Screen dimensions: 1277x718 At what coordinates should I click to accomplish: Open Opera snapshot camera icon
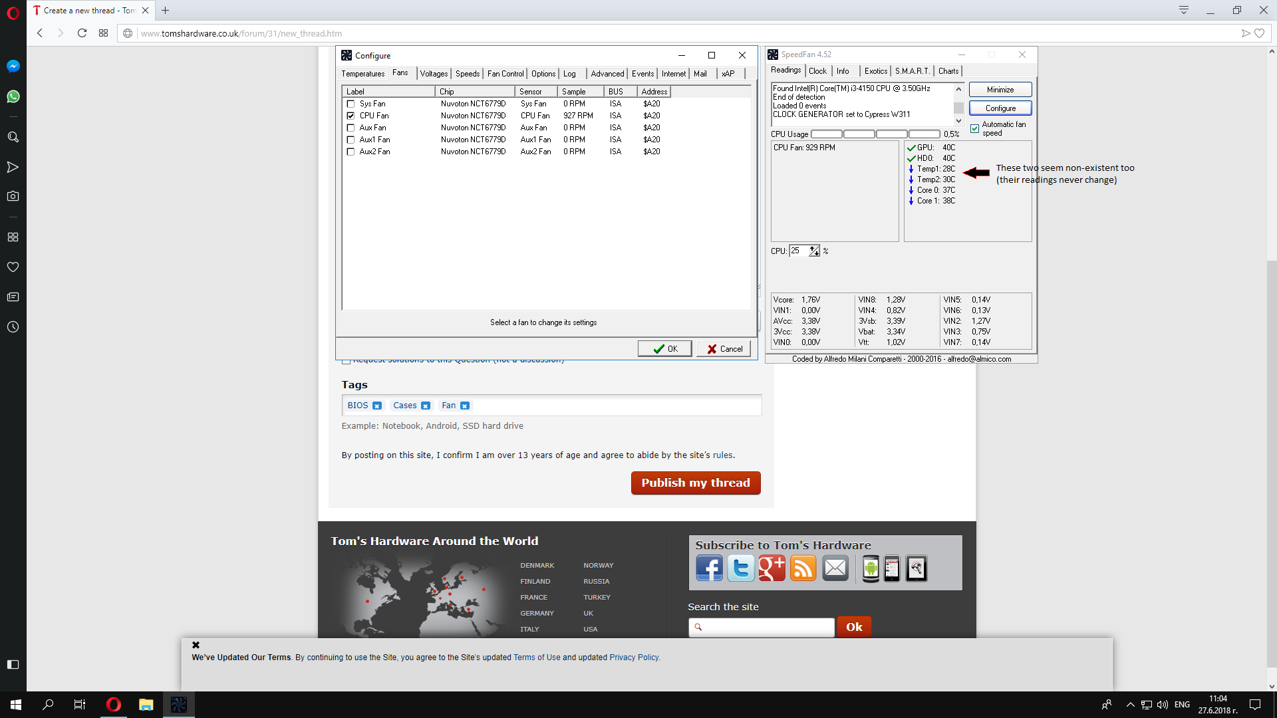point(13,196)
